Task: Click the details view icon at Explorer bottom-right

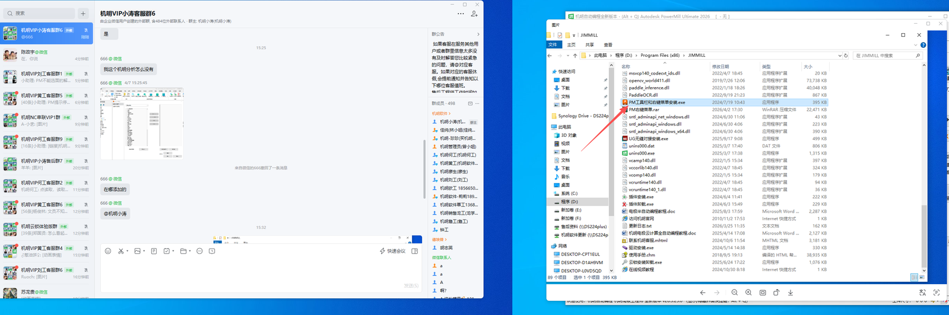Action: click(x=915, y=278)
